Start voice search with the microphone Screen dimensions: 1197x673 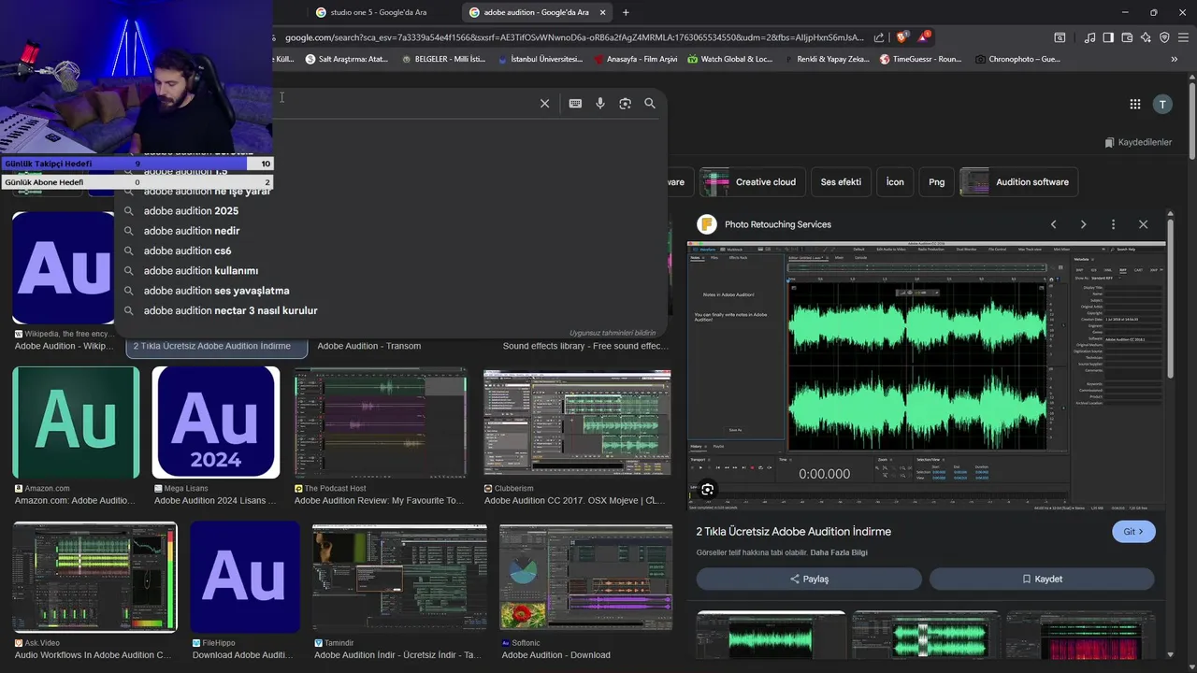600,104
